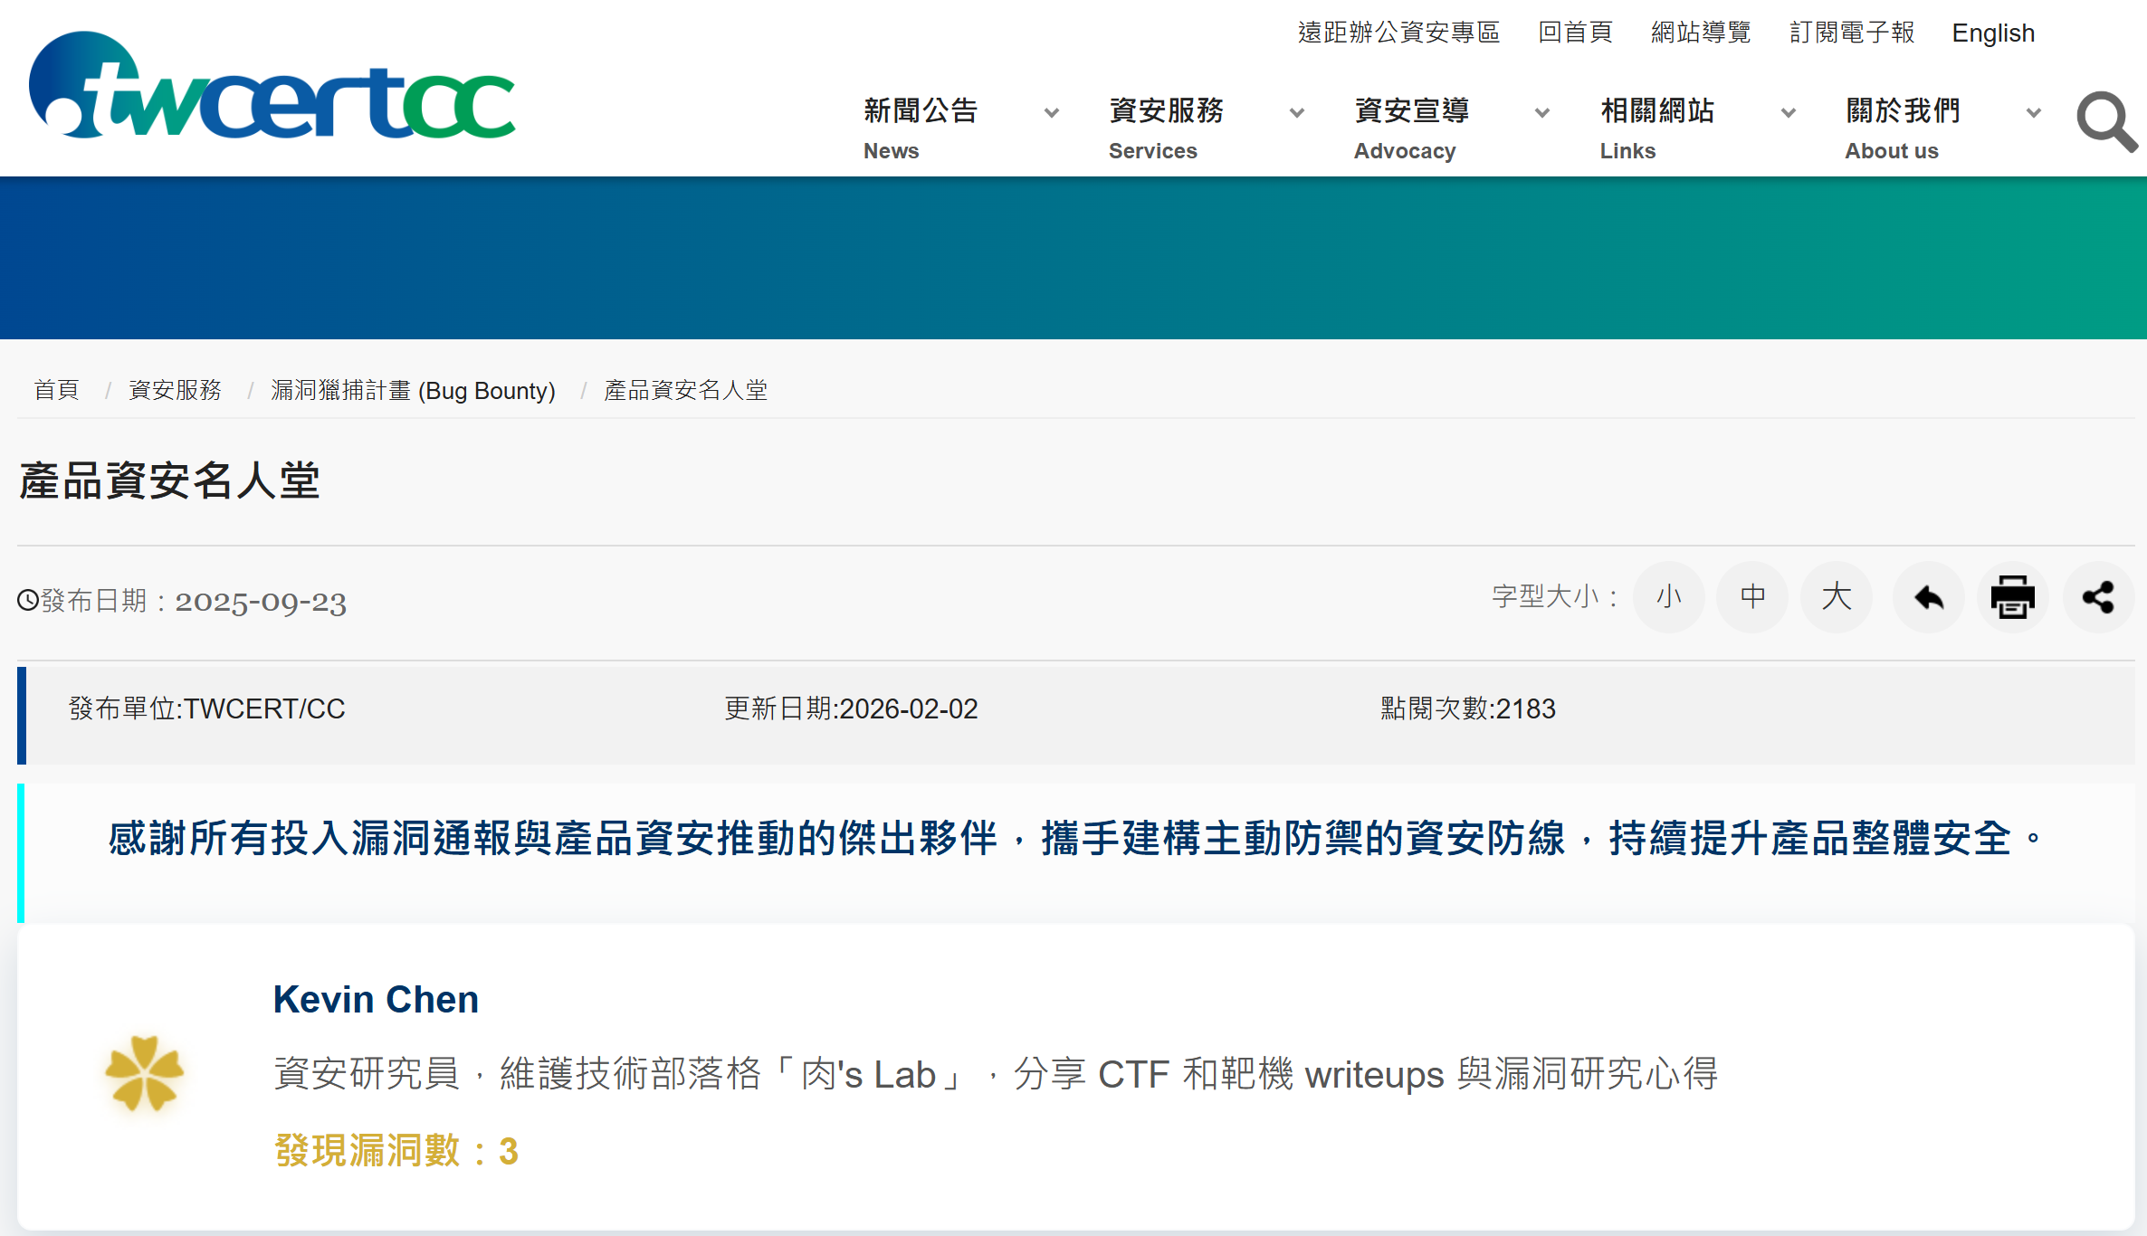Expand the 資安服務 Services dropdown chevron
Screen dimensions: 2147x1236
(1296, 113)
